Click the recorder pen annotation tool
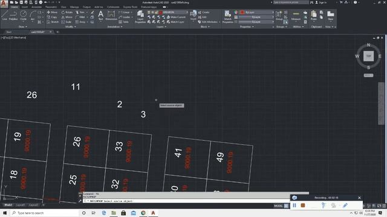Viewport: 387px width, 217px height. [345, 206]
